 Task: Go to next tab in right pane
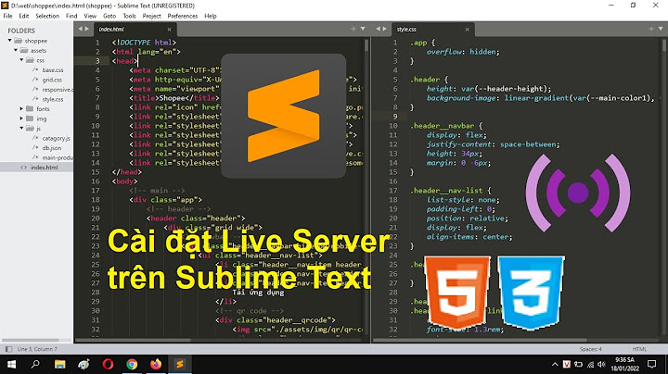[x=385, y=29]
